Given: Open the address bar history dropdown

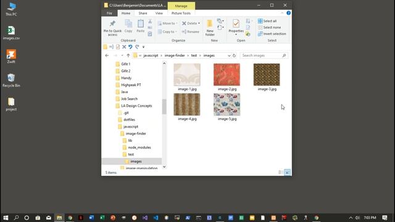Looking at the screenshot, I should click(x=229, y=55).
